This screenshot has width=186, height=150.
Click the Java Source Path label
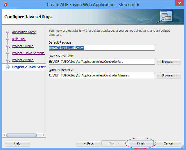(61, 56)
